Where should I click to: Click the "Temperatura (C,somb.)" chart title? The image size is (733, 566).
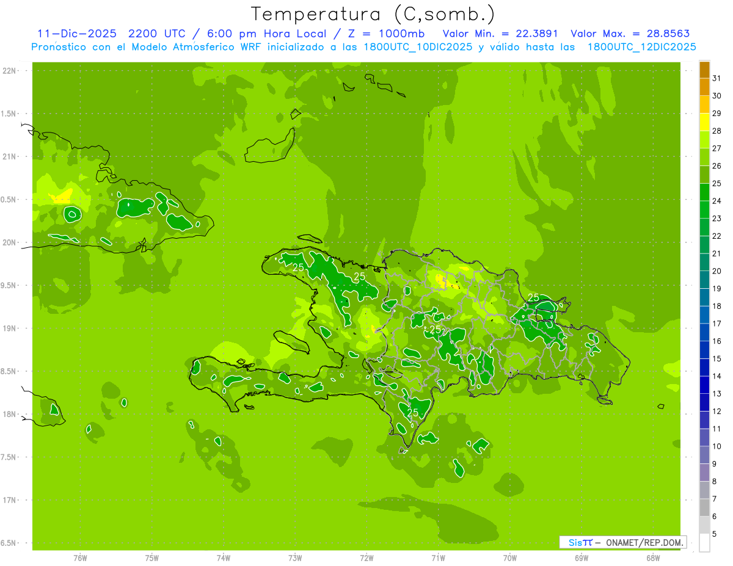pyautogui.click(x=373, y=14)
